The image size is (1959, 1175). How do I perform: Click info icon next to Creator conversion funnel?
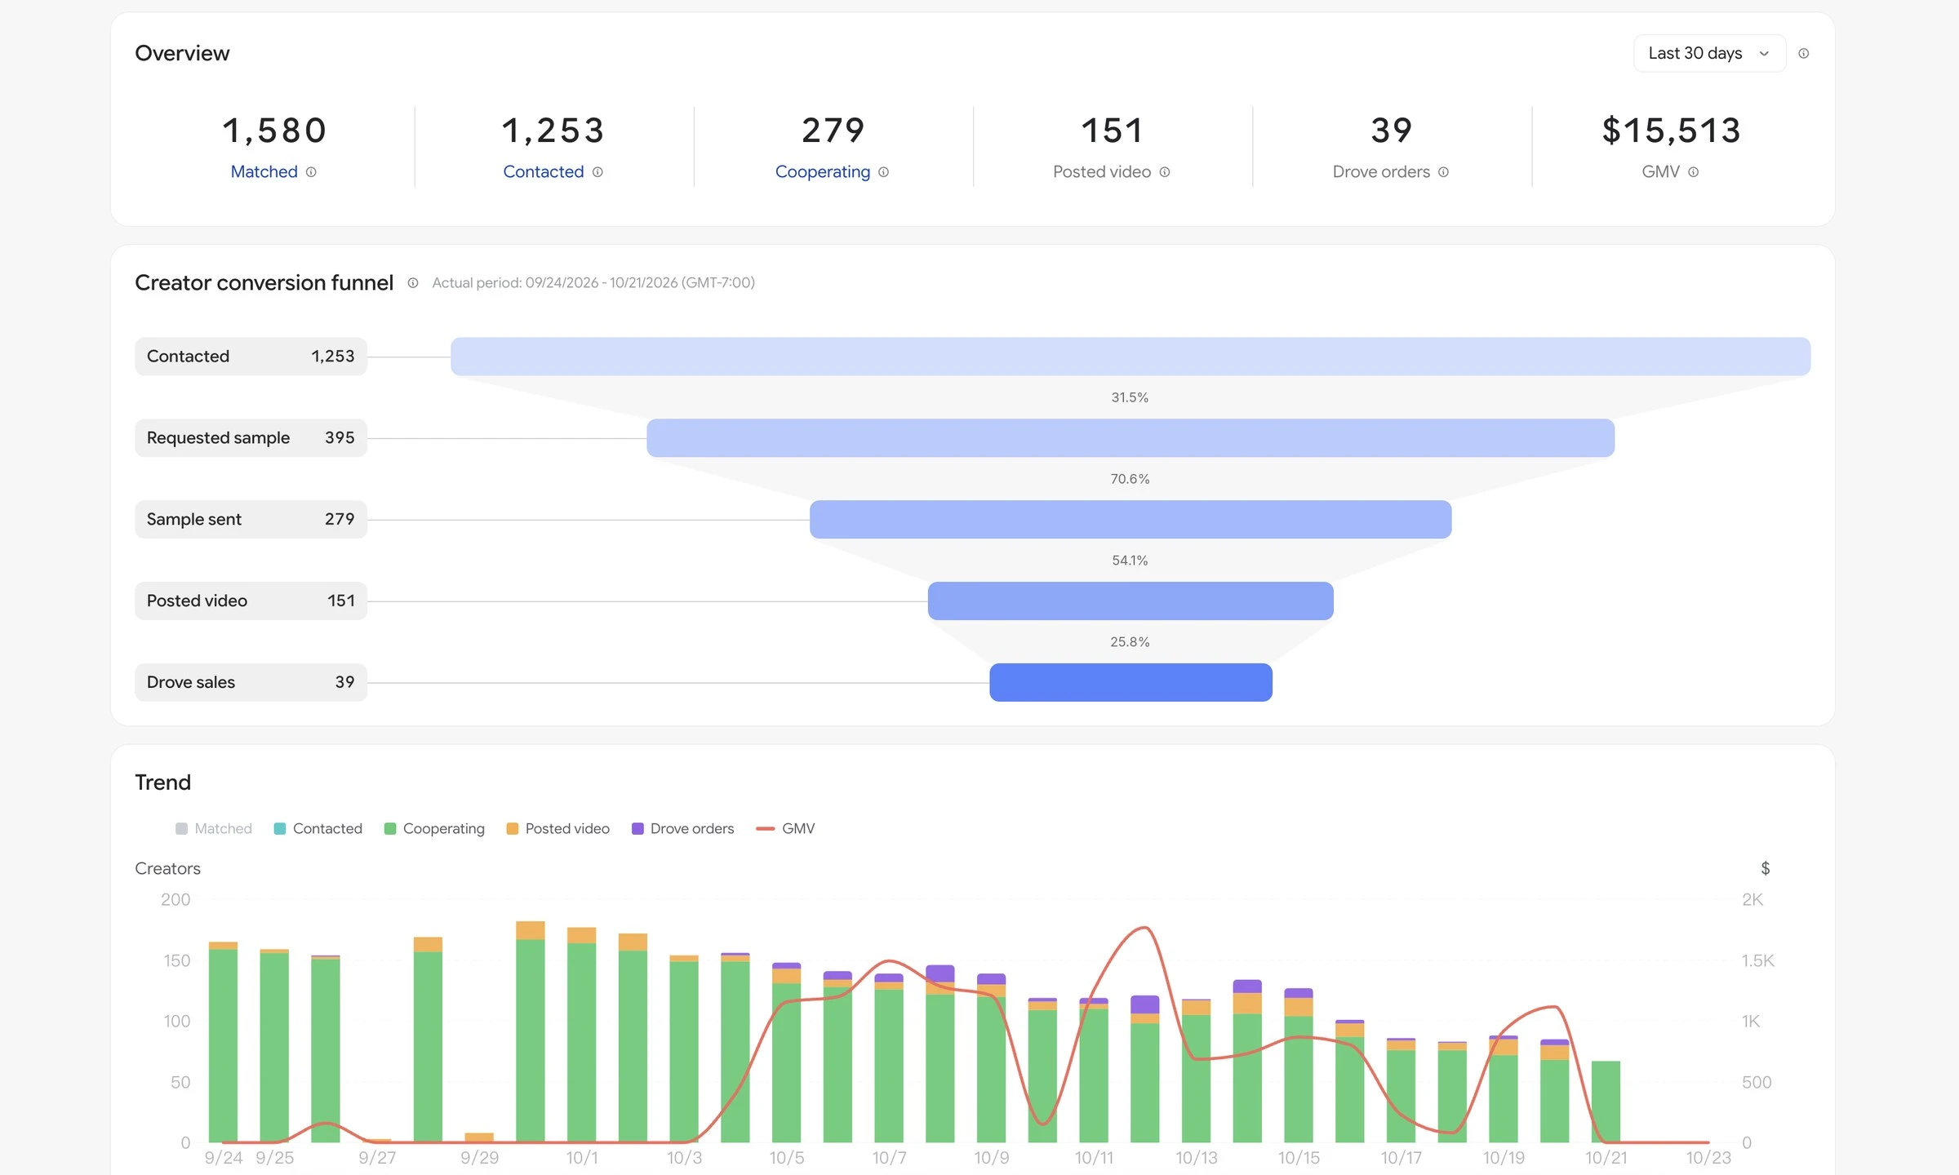(x=413, y=283)
